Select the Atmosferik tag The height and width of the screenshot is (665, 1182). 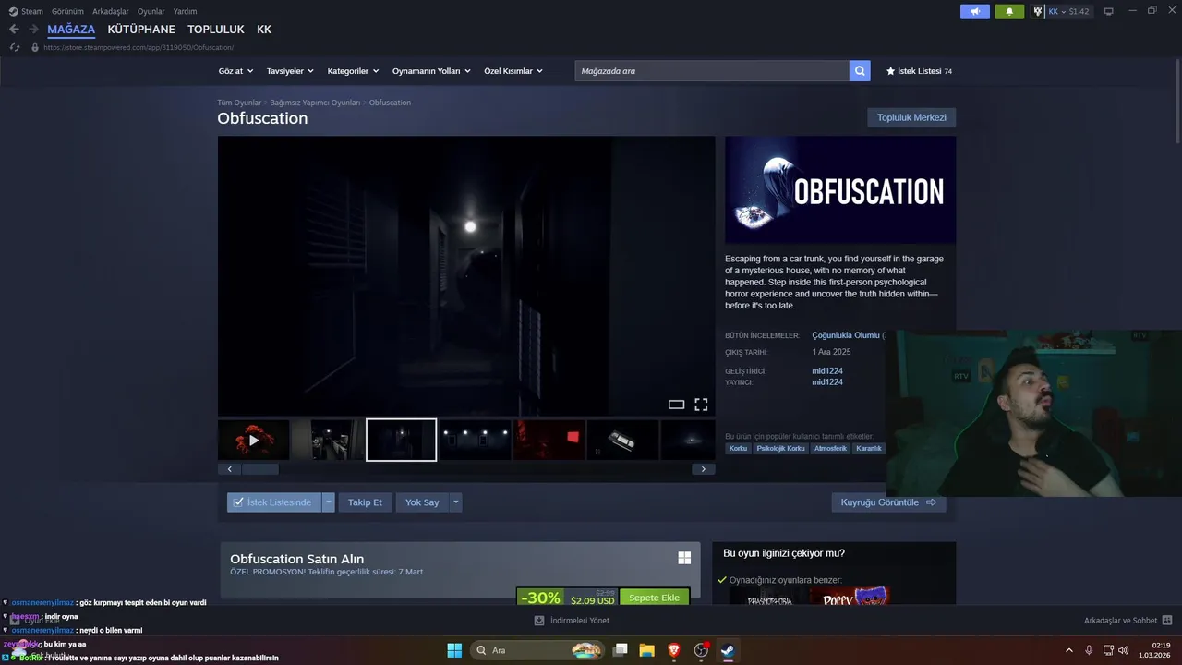(x=830, y=448)
